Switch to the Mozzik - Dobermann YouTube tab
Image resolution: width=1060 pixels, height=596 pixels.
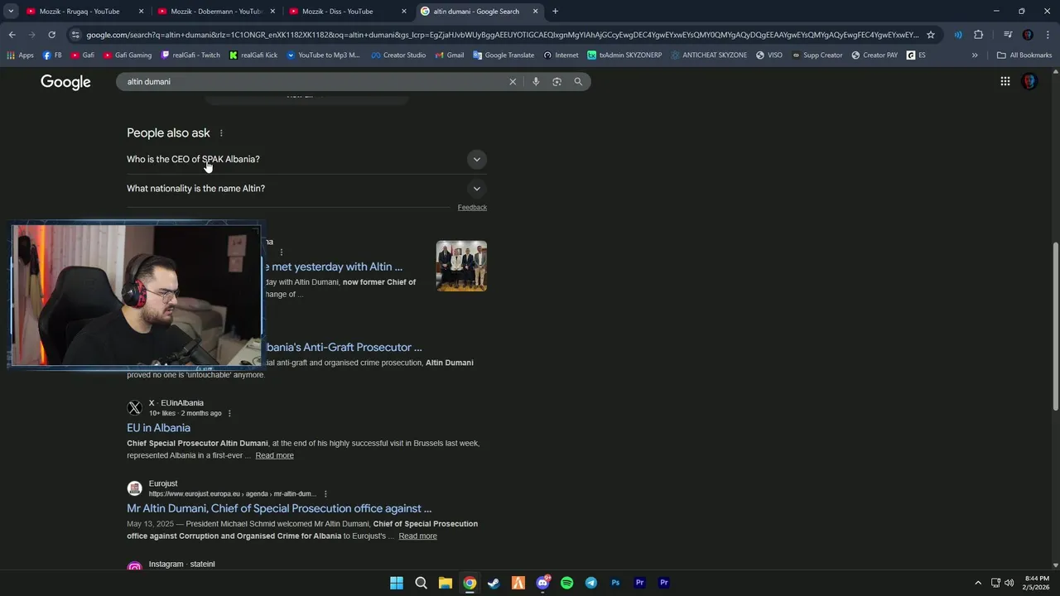coord(216,12)
